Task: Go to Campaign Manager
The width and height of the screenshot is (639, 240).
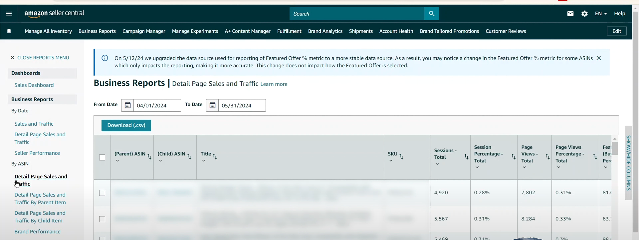Action: (x=144, y=31)
